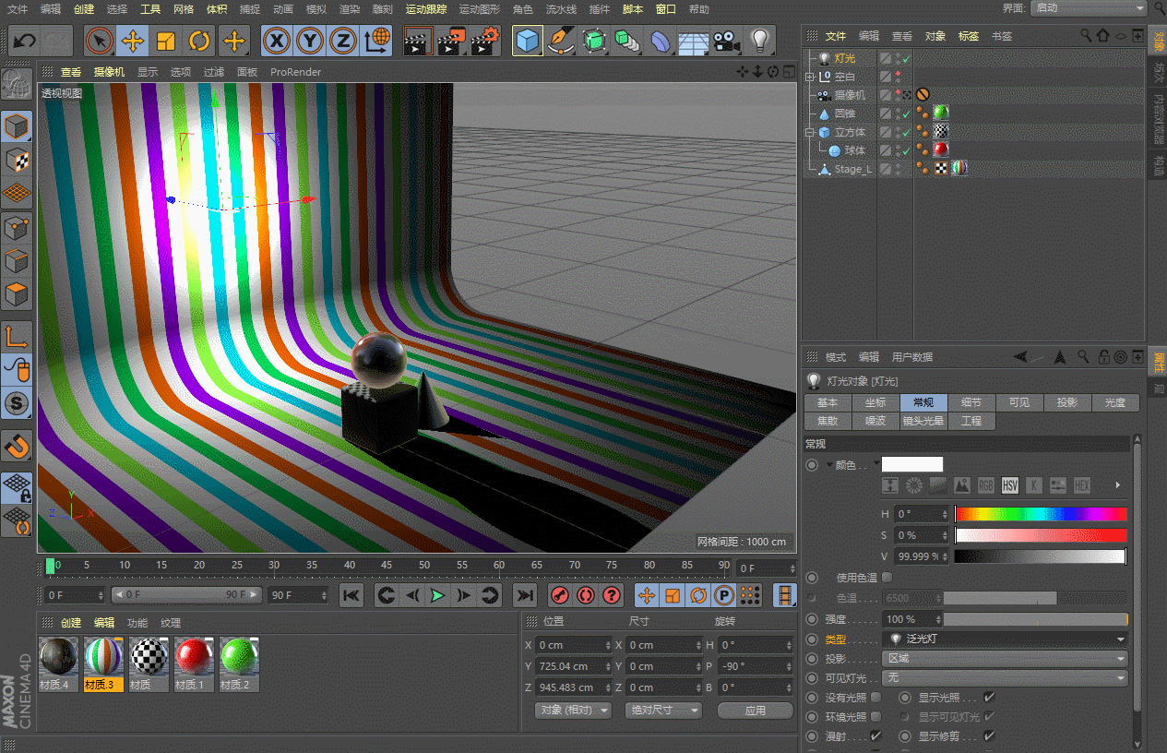The width and height of the screenshot is (1167, 753).
Task: Open the 渲染 menu in menu bar
Action: click(x=349, y=9)
